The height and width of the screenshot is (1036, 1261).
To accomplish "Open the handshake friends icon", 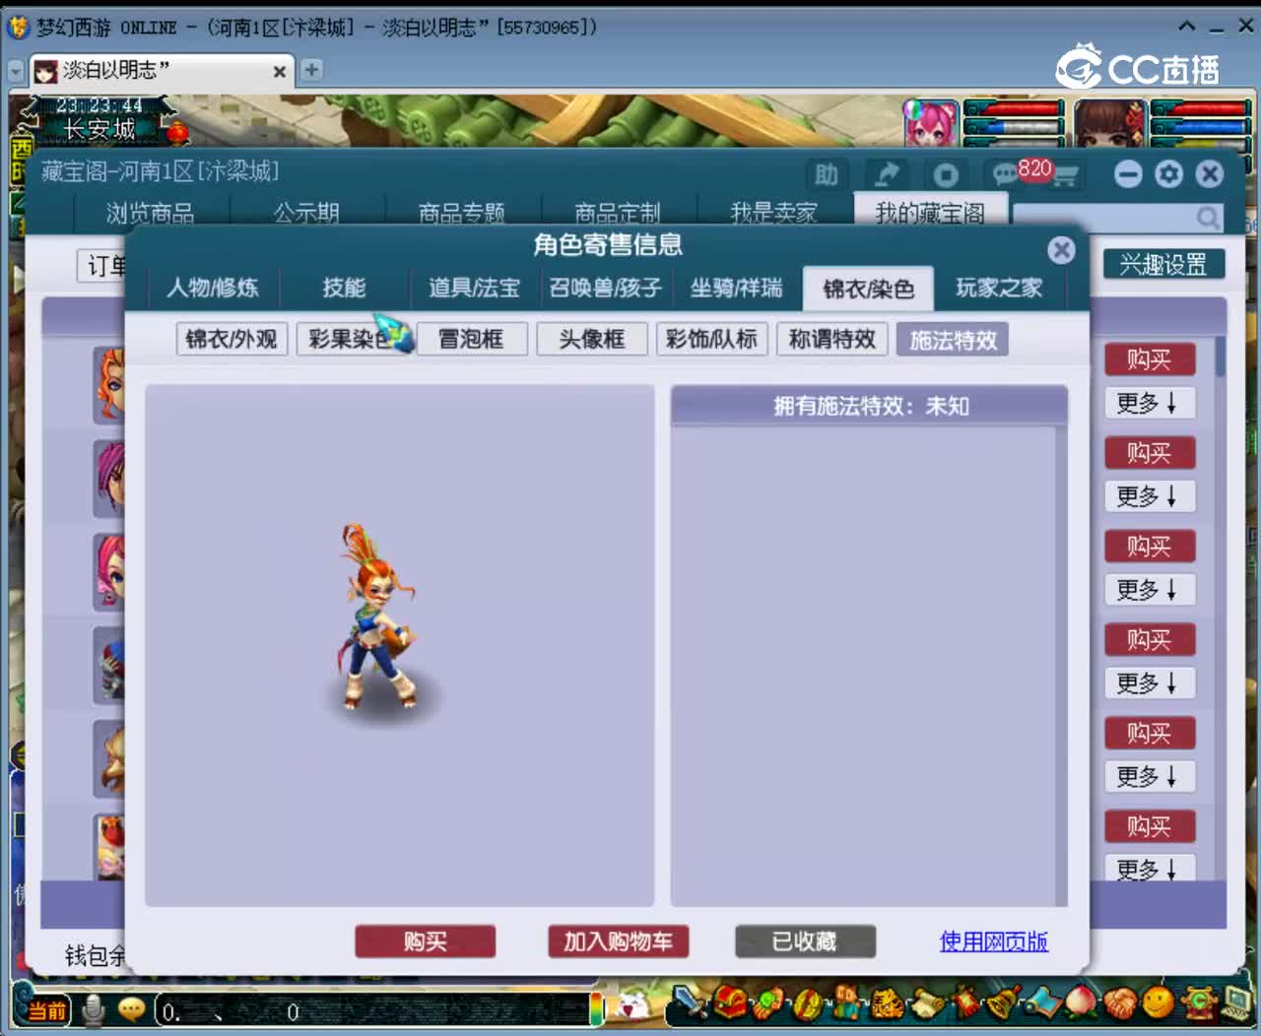I will [1120, 1004].
